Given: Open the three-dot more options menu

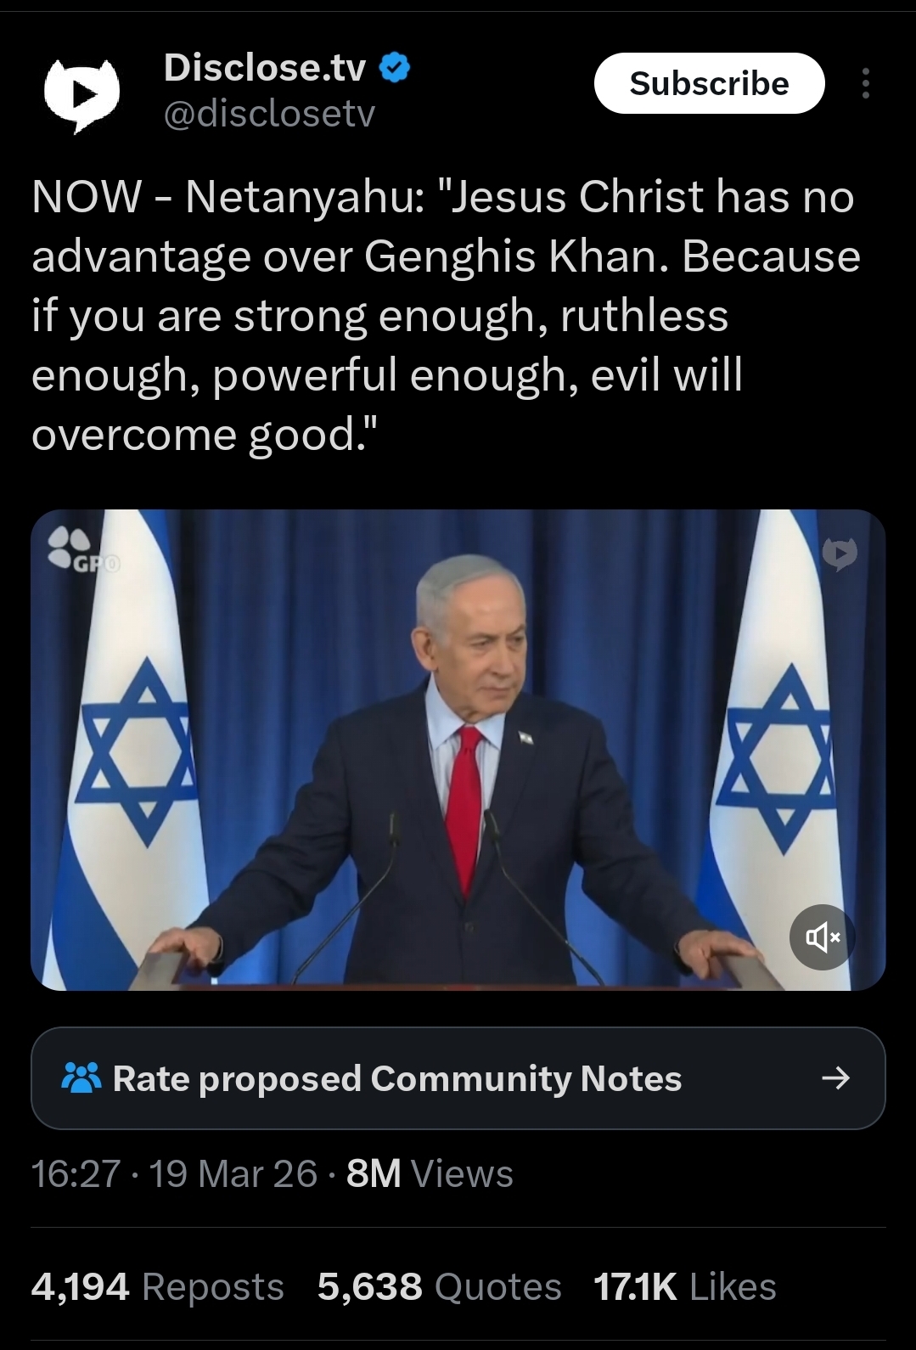Looking at the screenshot, I should tap(865, 83).
